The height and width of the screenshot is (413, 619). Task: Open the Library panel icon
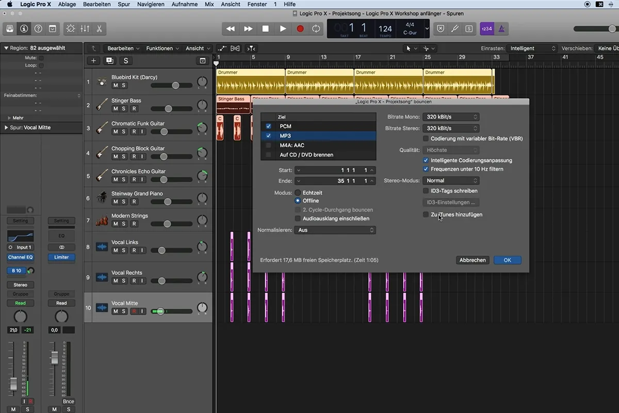point(10,29)
